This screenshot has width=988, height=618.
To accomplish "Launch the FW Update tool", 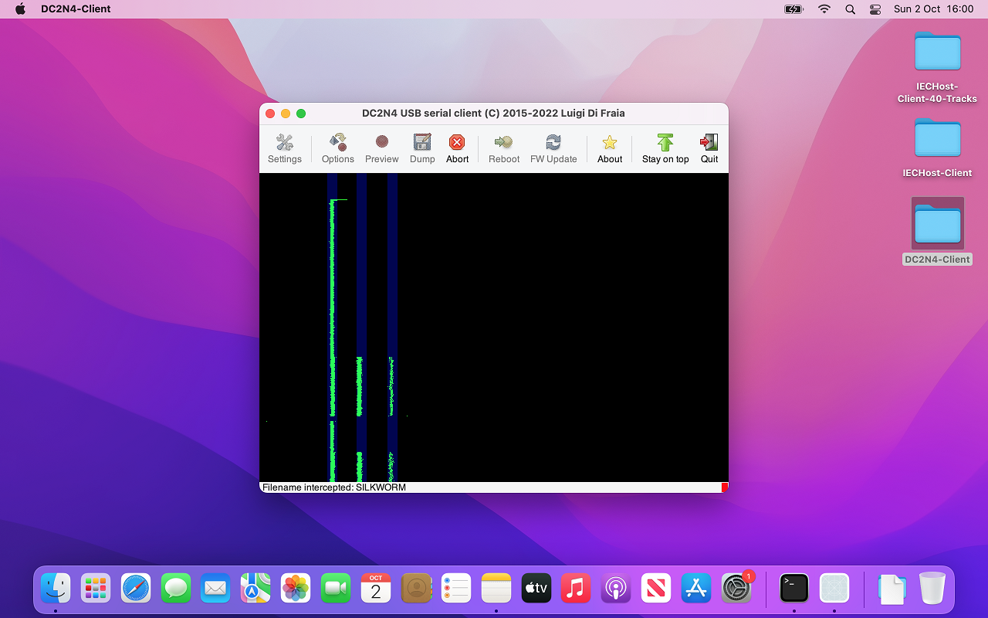I will click(x=553, y=149).
